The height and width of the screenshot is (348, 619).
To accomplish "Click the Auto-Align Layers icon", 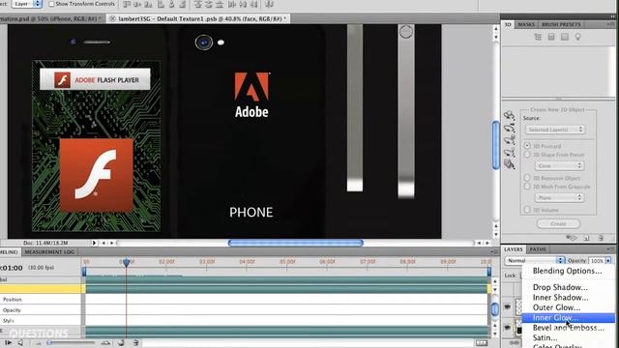I will point(269,4).
